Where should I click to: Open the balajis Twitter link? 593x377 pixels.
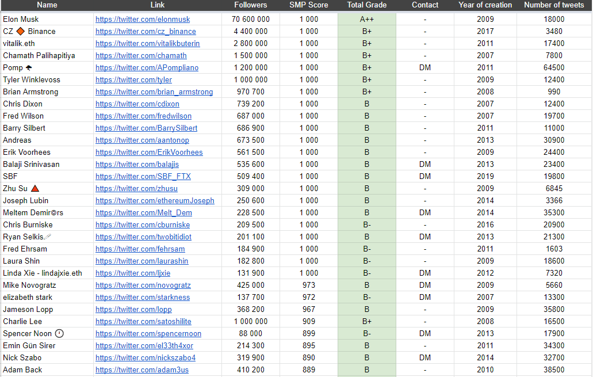[x=137, y=165]
